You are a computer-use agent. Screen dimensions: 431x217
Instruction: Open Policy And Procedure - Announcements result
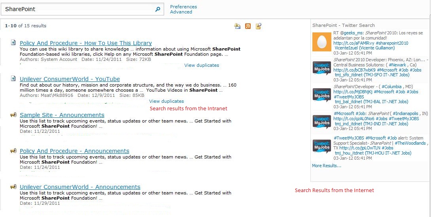(74, 151)
